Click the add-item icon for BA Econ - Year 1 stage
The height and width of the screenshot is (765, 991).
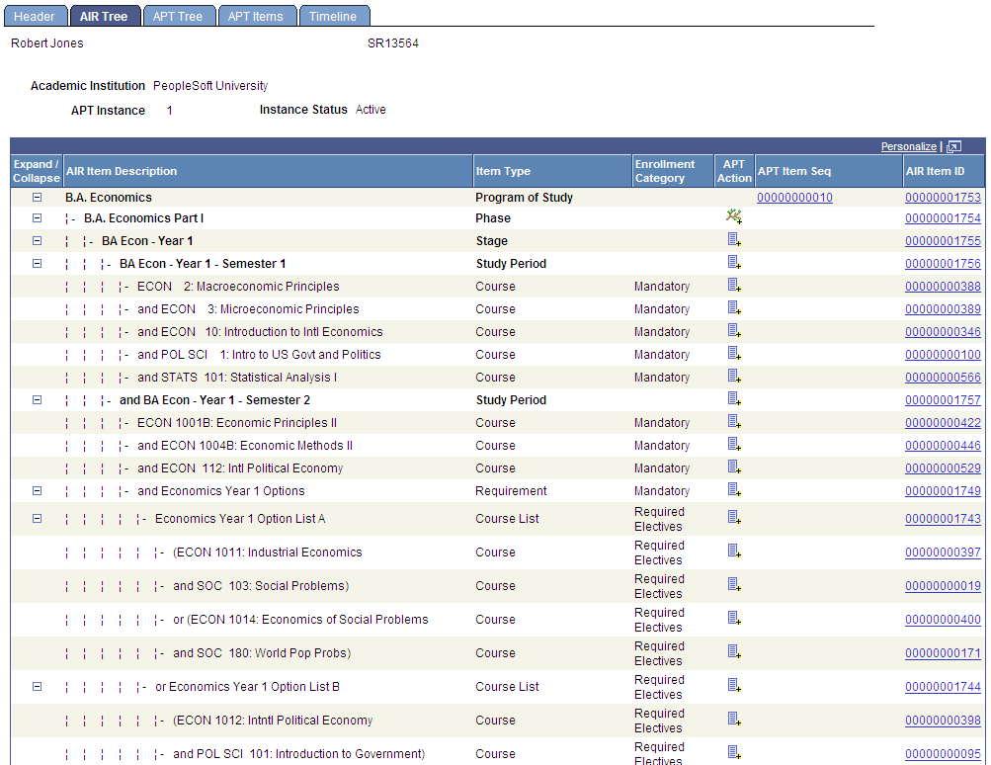pos(734,240)
